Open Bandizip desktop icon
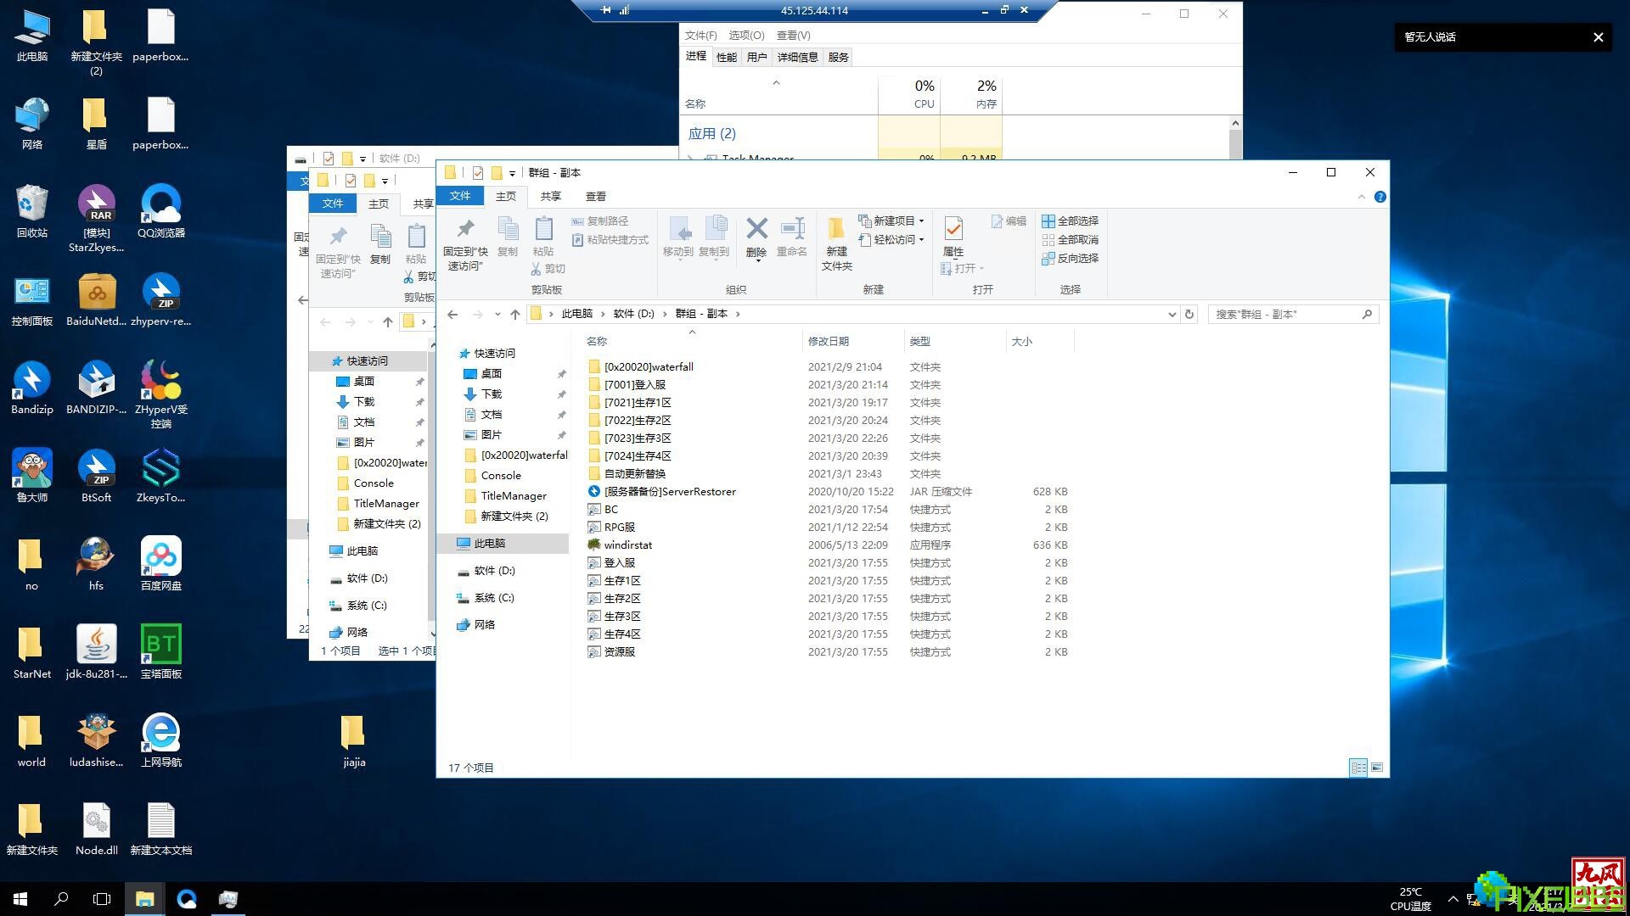This screenshot has height=916, width=1630. (32, 388)
